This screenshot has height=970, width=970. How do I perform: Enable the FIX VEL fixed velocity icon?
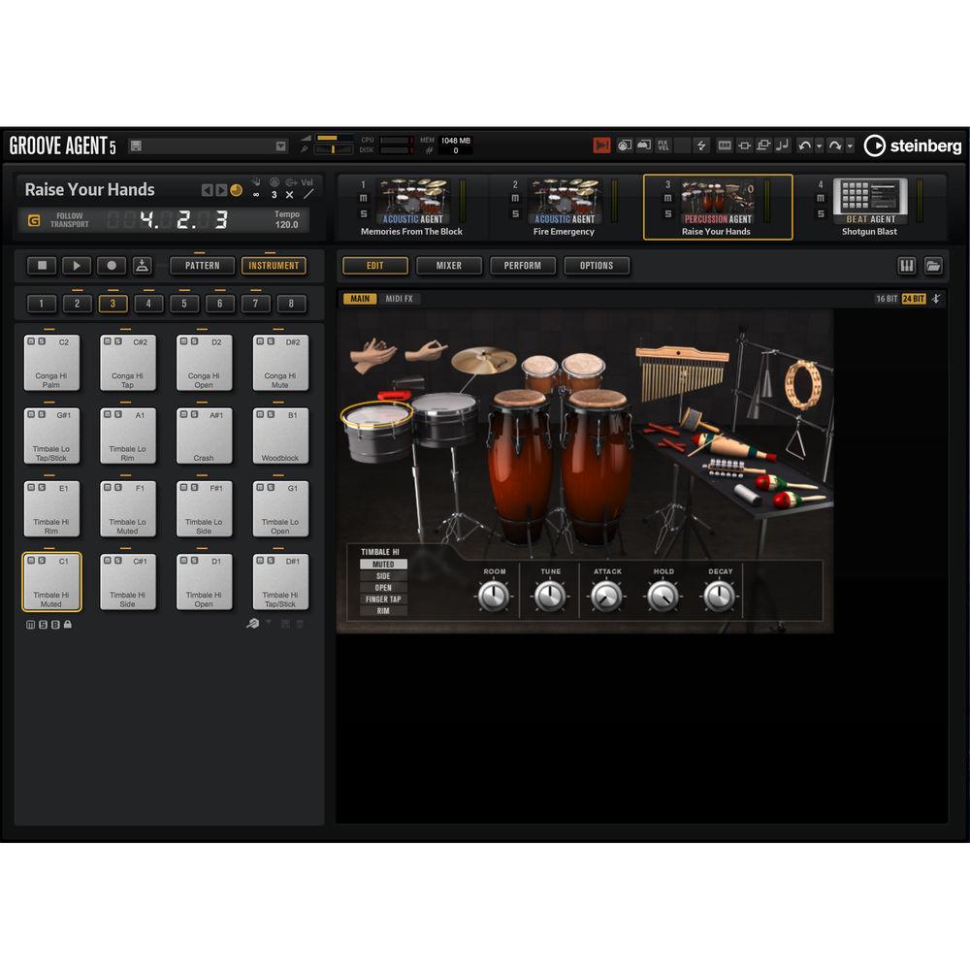[x=665, y=145]
